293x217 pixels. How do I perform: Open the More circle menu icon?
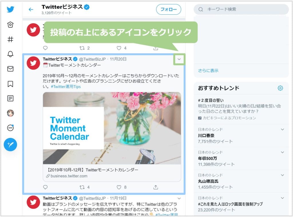coord(11,128)
